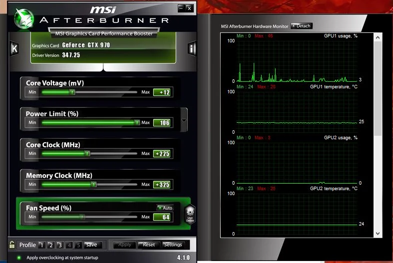Select profile slot 2

(50, 245)
